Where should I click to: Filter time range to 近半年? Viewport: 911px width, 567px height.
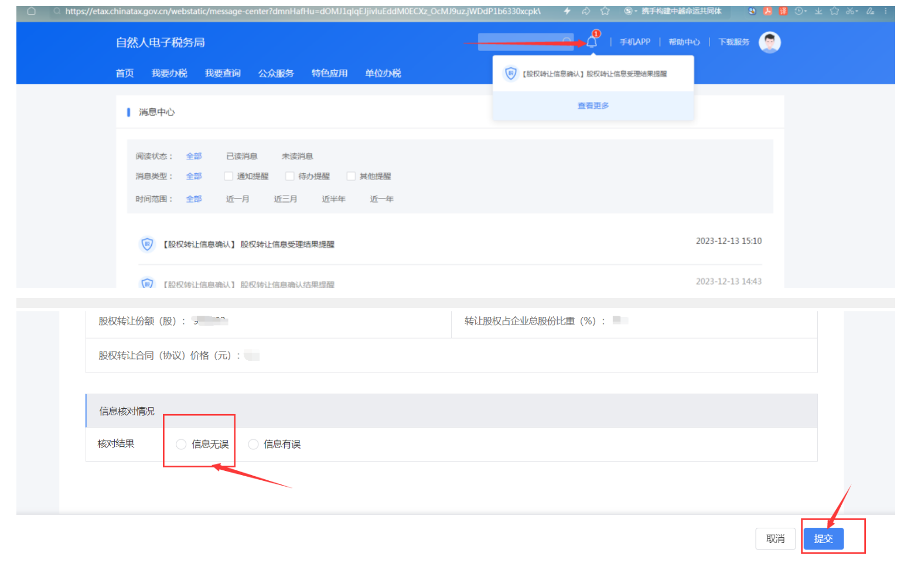(x=334, y=199)
